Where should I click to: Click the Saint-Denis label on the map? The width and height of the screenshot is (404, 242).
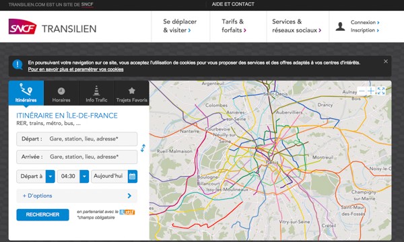[275, 94]
